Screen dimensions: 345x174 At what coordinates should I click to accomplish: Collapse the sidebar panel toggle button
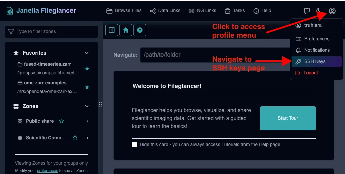(x=112, y=30)
